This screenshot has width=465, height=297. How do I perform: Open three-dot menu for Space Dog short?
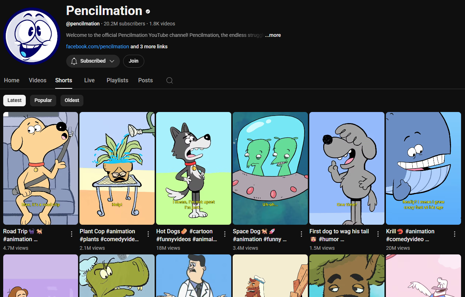coord(301,234)
